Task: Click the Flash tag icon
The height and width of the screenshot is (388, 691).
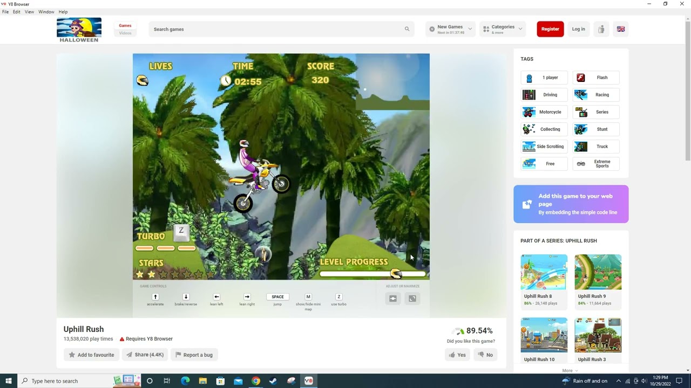Action: pyautogui.click(x=581, y=78)
